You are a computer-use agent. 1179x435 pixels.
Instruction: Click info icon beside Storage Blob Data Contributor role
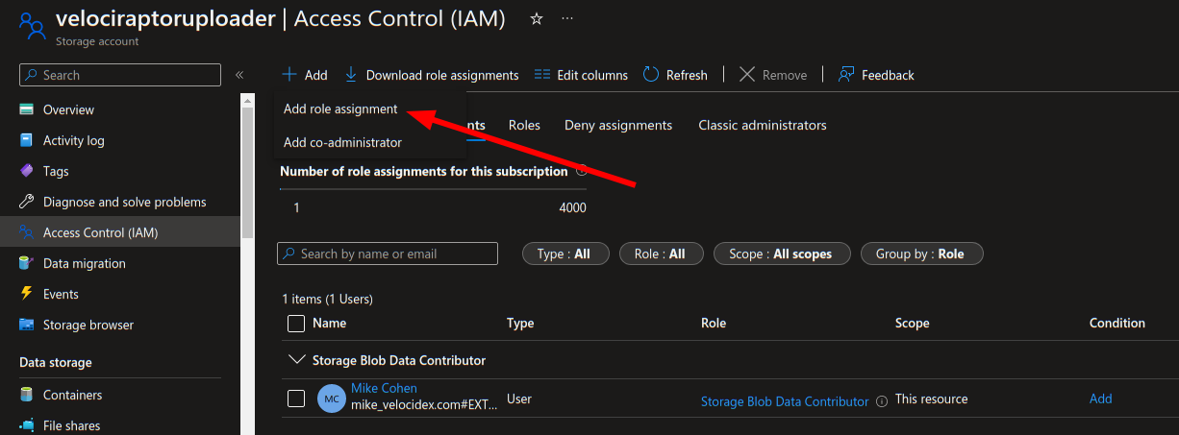tap(882, 401)
